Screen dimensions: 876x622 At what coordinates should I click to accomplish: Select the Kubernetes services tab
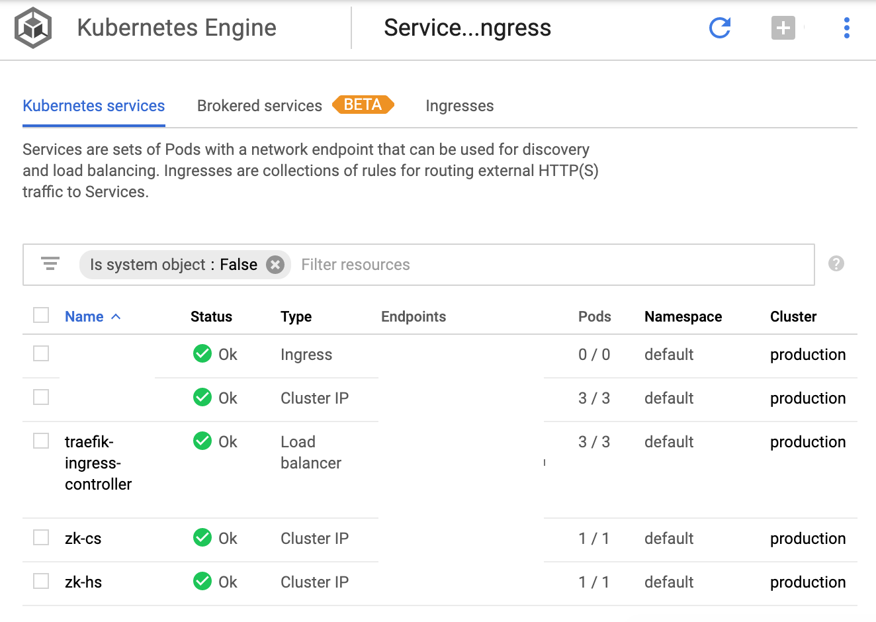93,106
